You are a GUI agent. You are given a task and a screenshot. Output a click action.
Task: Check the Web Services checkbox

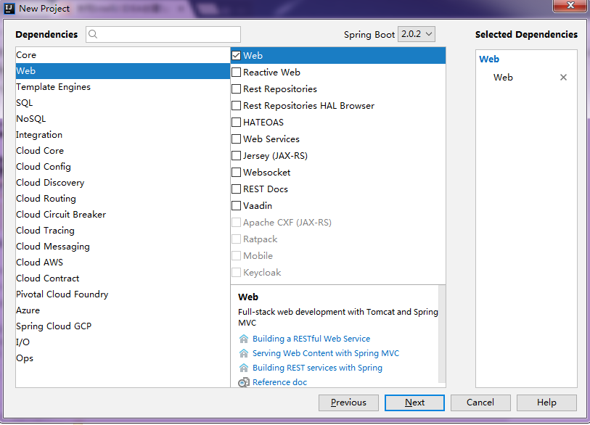pyautogui.click(x=237, y=139)
